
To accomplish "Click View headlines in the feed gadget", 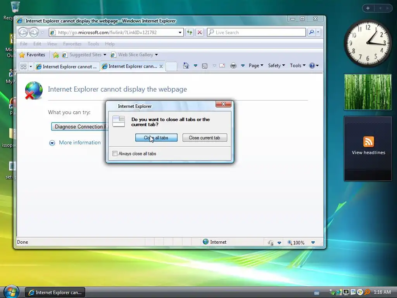I will tap(368, 152).
